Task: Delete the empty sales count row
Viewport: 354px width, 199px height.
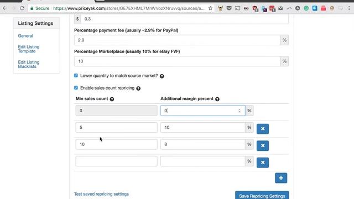Action: point(263,163)
